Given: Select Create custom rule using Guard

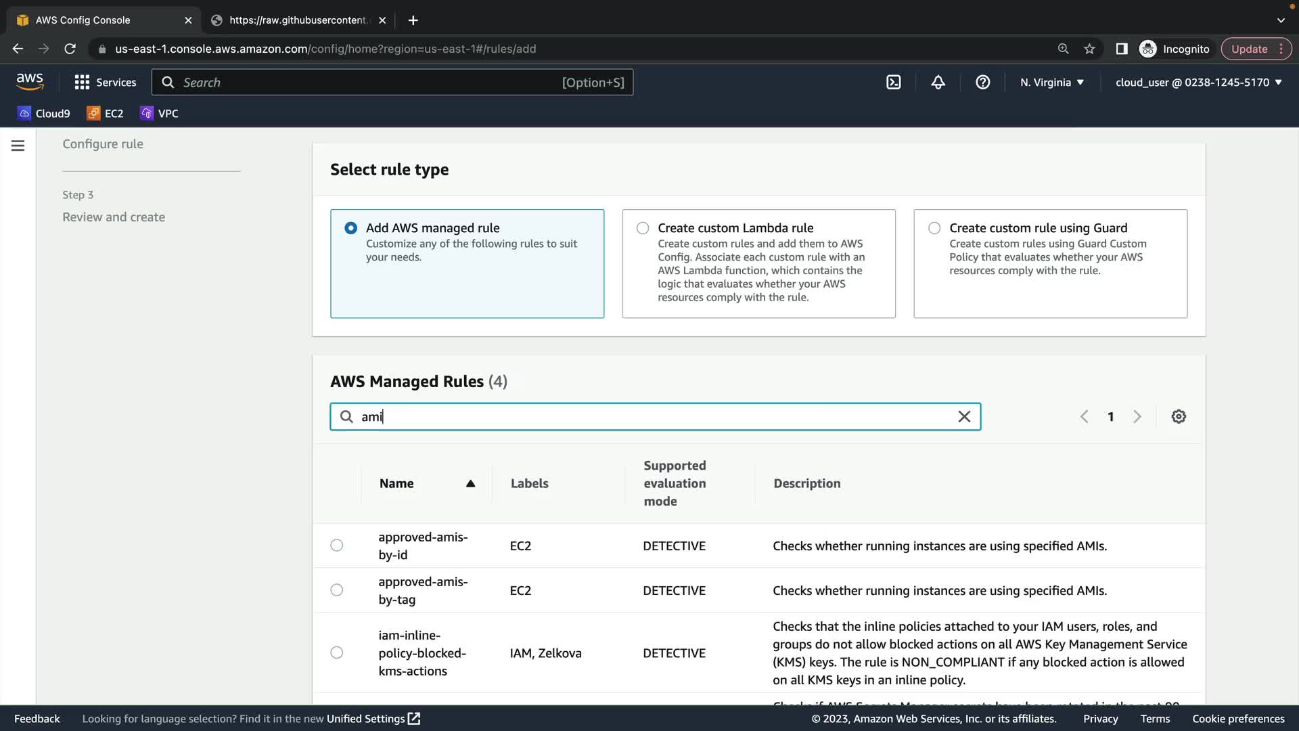Looking at the screenshot, I should (x=934, y=228).
